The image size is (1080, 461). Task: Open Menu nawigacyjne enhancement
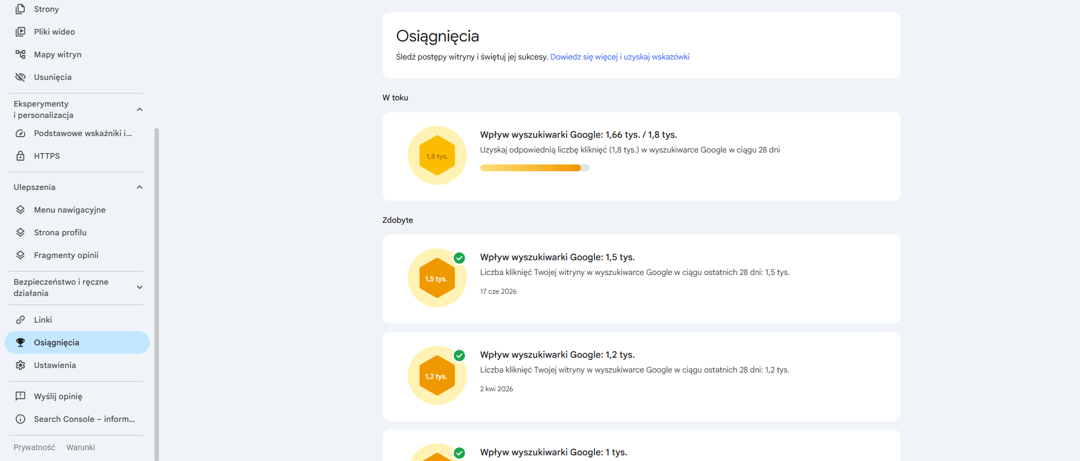click(77, 210)
